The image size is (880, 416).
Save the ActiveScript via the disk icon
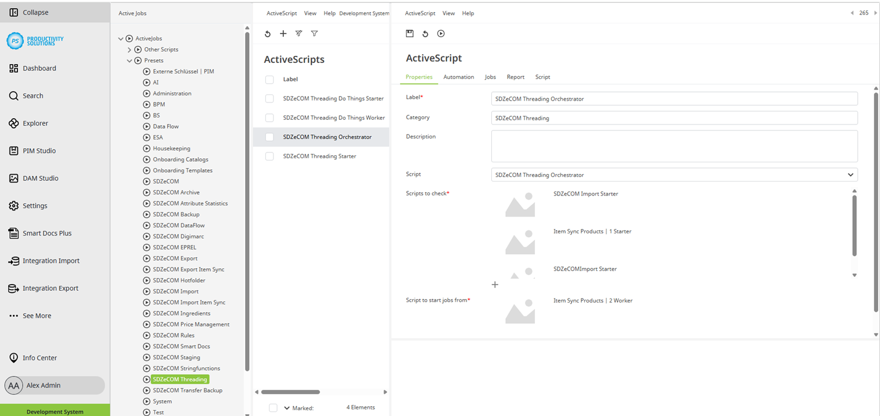coord(409,33)
